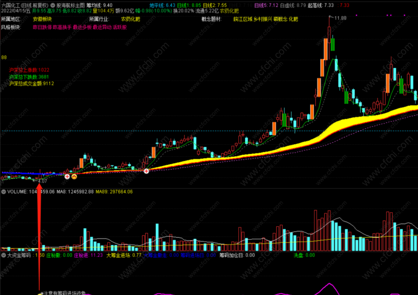
Task: Expand the VOLUME indicator dropdown arrow
Action: (4, 192)
